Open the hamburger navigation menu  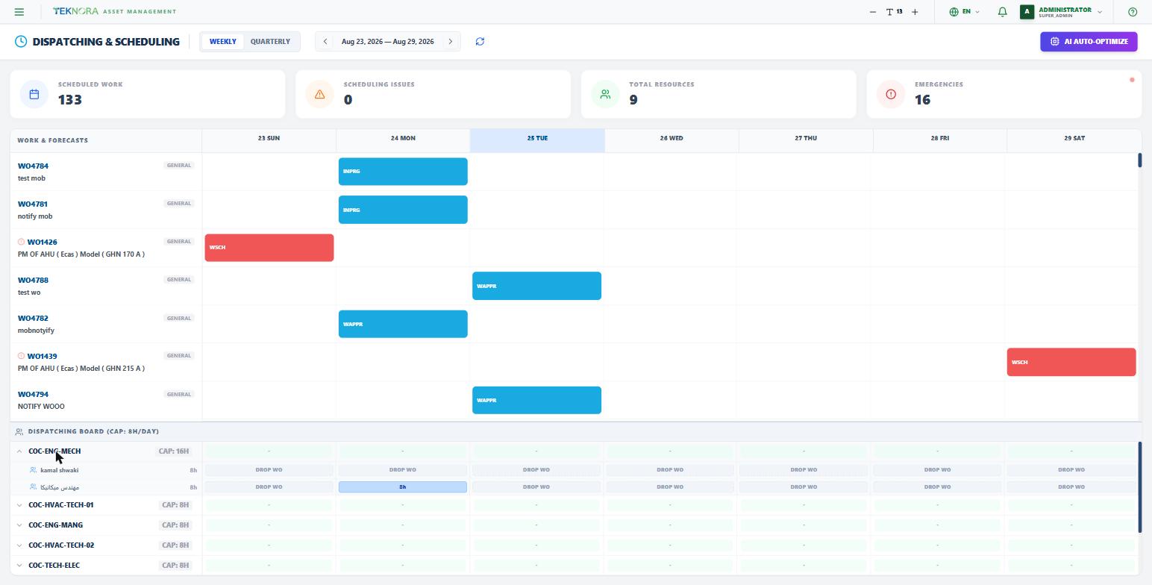point(19,12)
